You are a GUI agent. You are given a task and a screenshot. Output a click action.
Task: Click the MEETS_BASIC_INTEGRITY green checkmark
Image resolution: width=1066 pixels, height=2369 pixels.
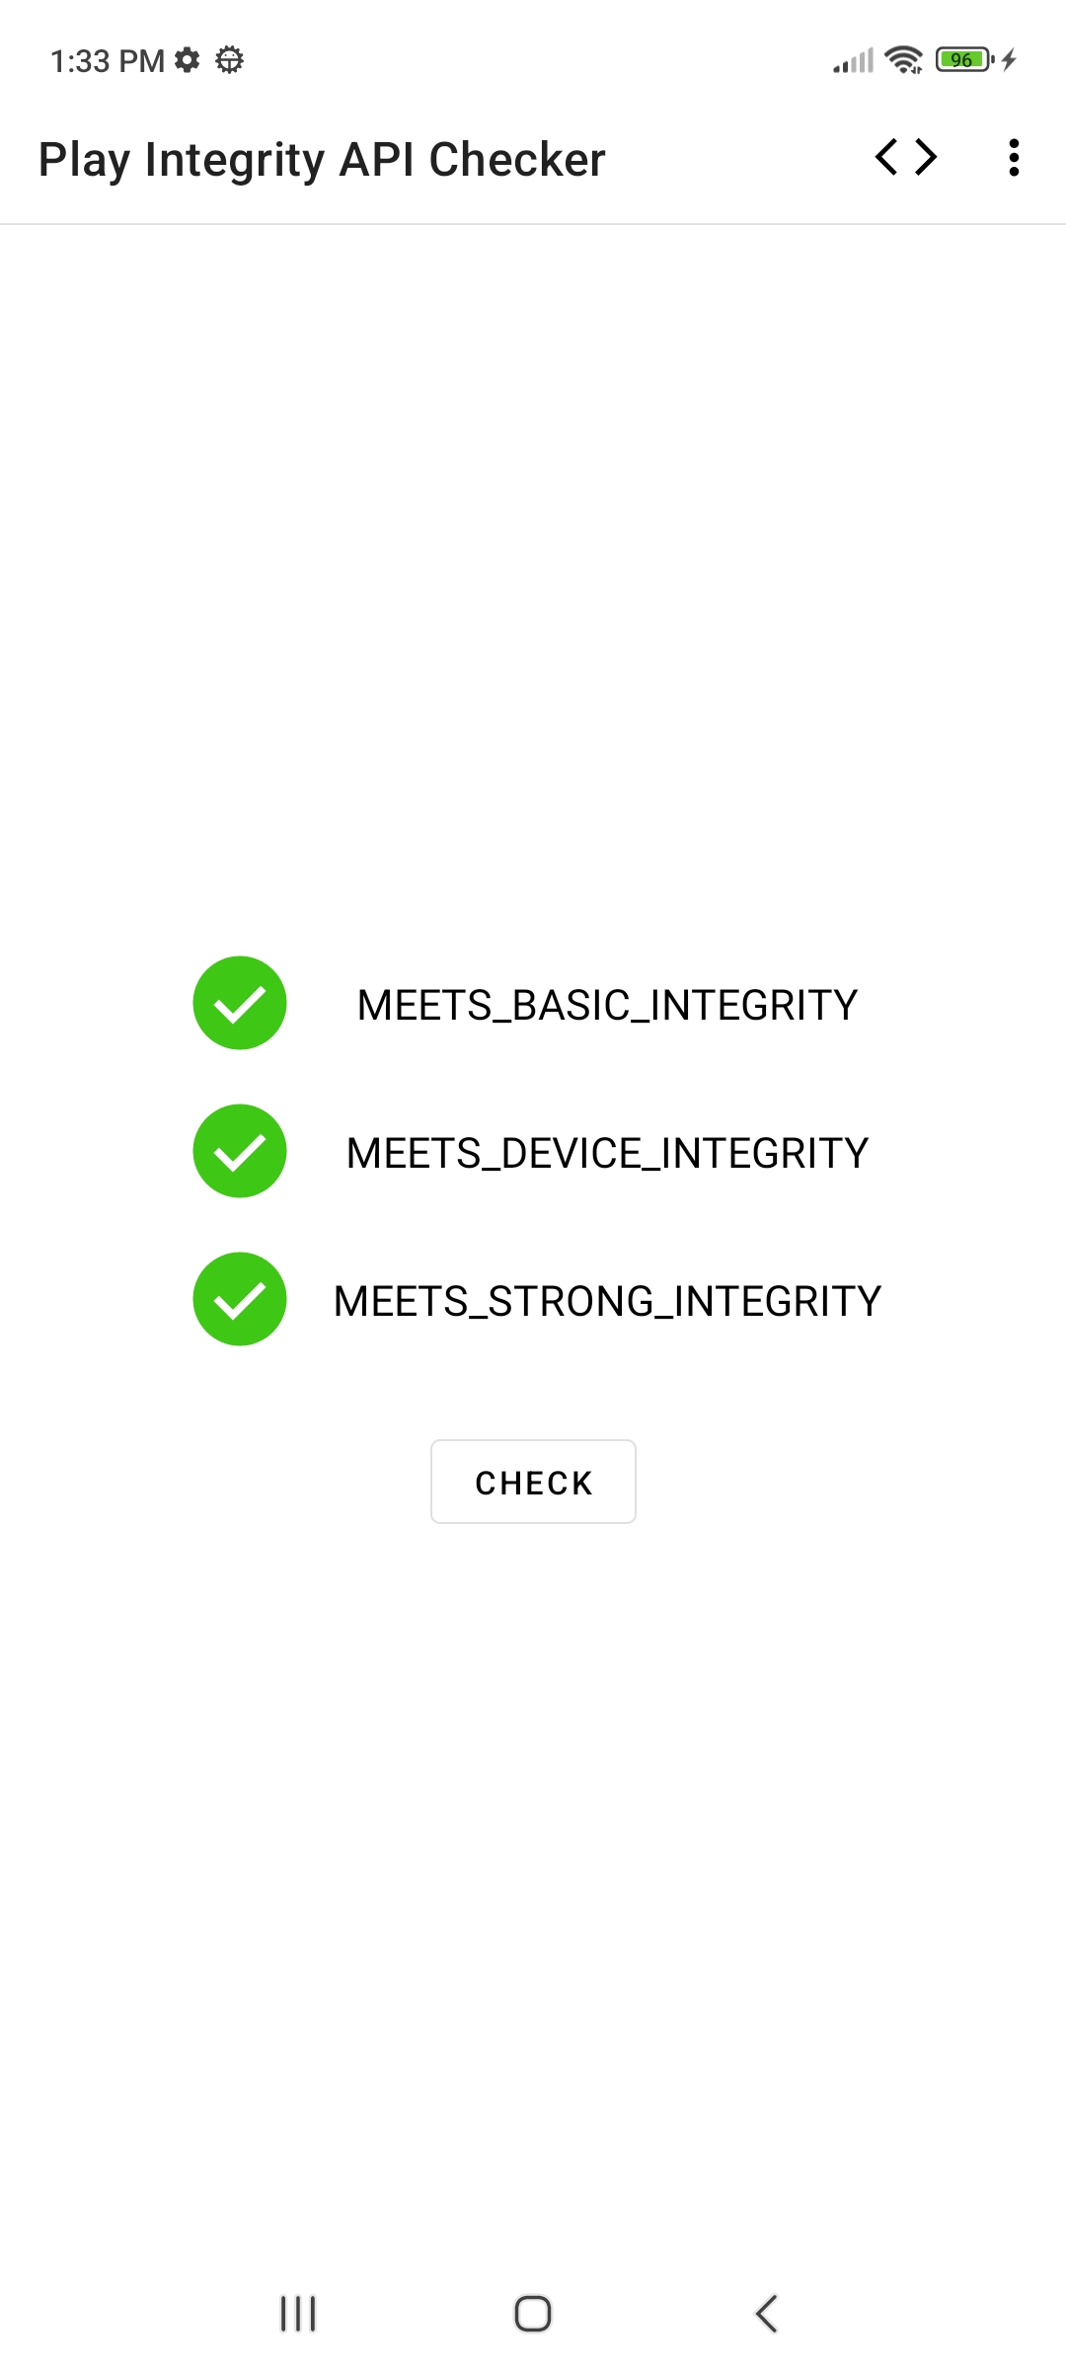click(x=240, y=1003)
